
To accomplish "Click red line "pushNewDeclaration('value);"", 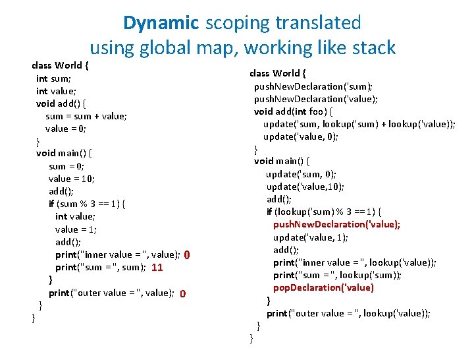I will coord(337,225).
